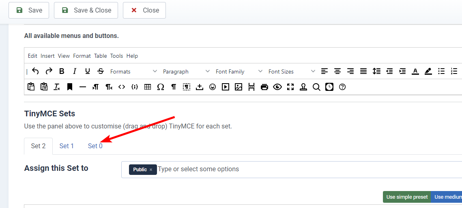Open the Tools menu
Image resolution: width=462 pixels, height=208 pixels.
pyautogui.click(x=117, y=56)
